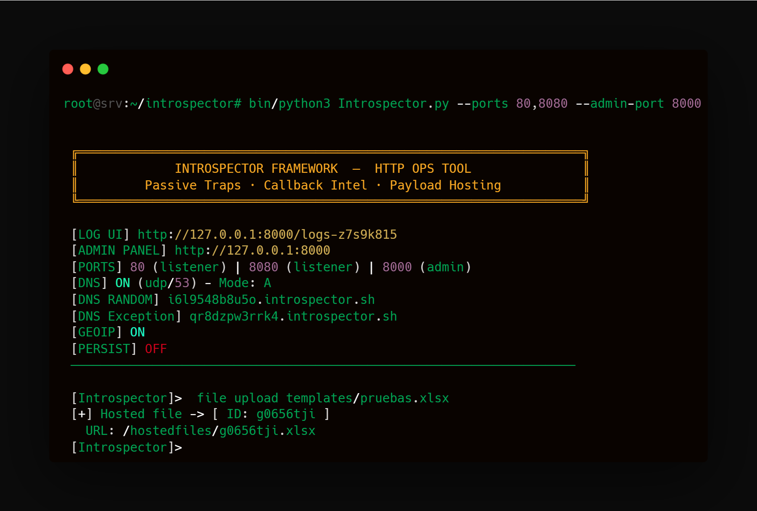Open the LOG UI URL logs-z7s9k815
This screenshot has height=511, width=757.
pyautogui.click(x=267, y=234)
